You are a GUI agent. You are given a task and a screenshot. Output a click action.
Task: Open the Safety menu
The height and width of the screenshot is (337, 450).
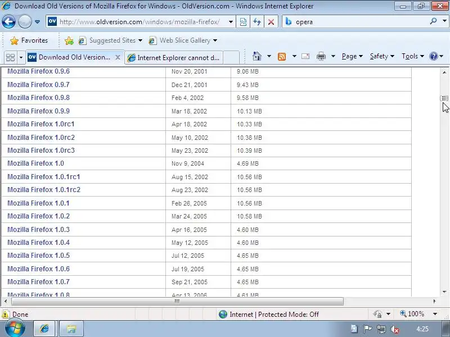click(382, 56)
